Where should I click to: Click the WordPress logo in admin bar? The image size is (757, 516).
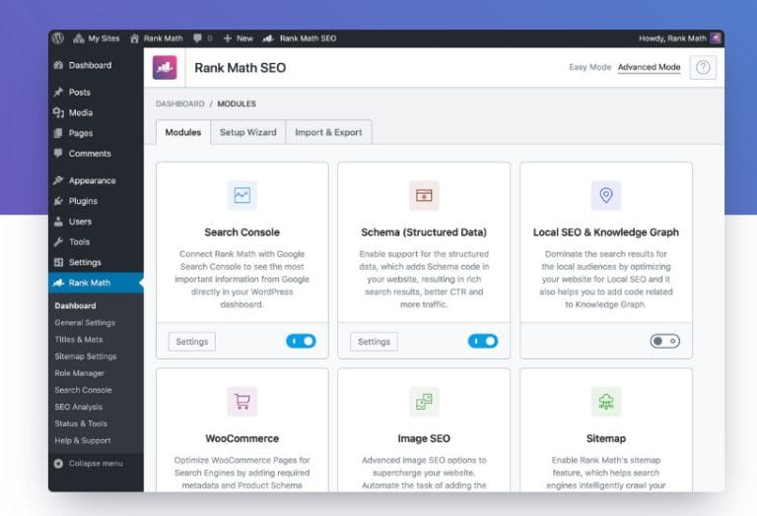click(58, 38)
